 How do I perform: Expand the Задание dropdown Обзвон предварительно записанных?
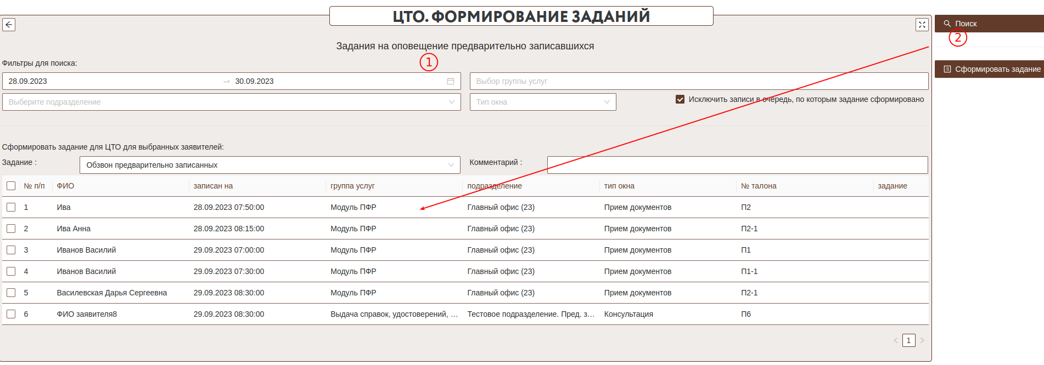(270, 165)
